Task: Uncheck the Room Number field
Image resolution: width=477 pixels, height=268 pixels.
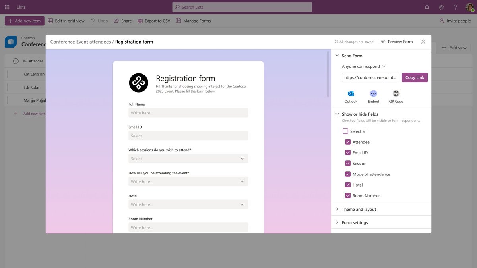Action: pyautogui.click(x=348, y=195)
